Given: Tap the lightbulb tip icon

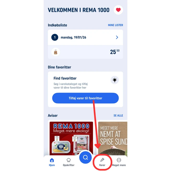Looking at the screenshot, I should point(115,80).
